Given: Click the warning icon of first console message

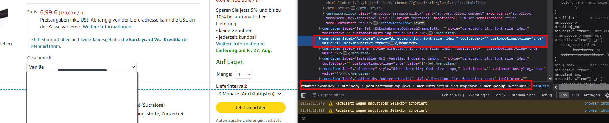Looking at the screenshot, I should [x=331, y=104].
